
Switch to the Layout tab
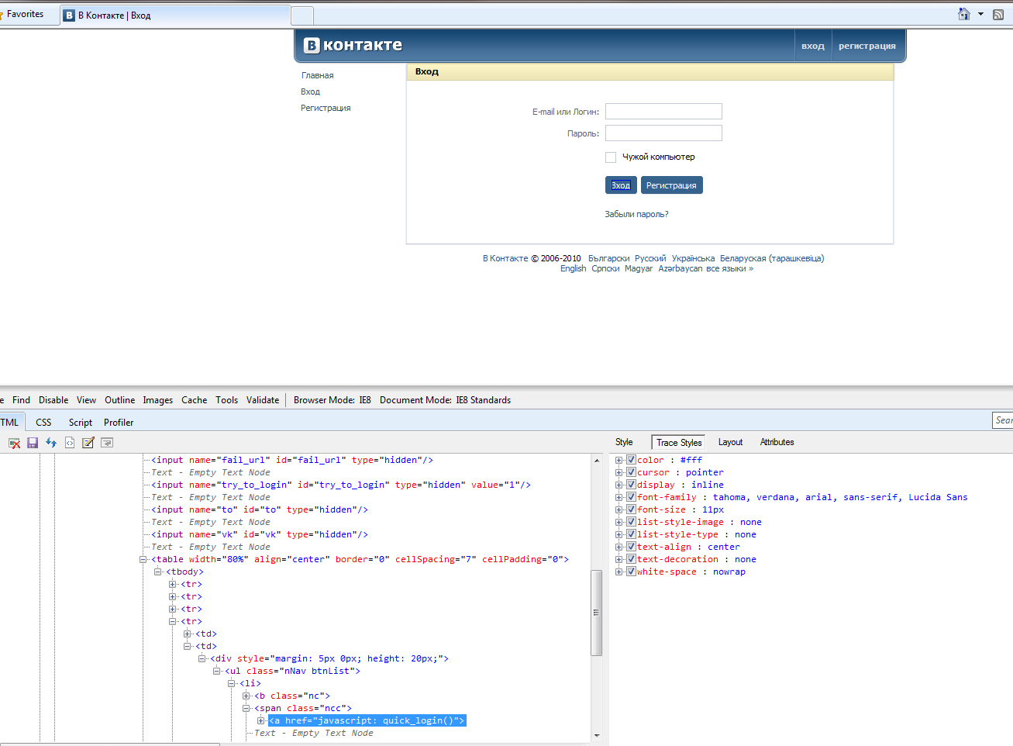click(x=730, y=442)
